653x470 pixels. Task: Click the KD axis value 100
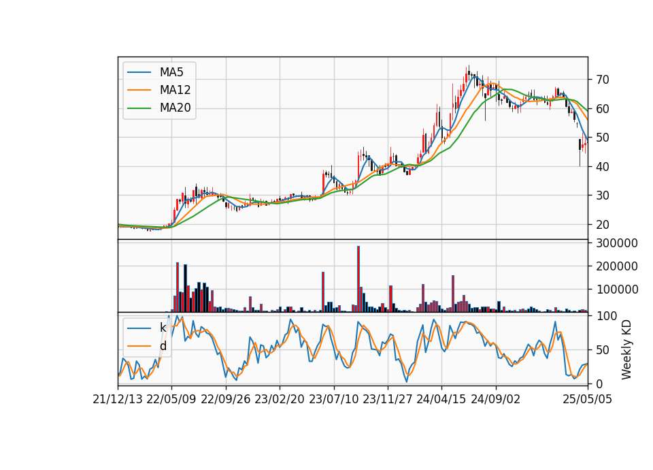tap(607, 316)
